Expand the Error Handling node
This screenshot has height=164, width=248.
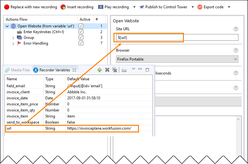point(13,43)
